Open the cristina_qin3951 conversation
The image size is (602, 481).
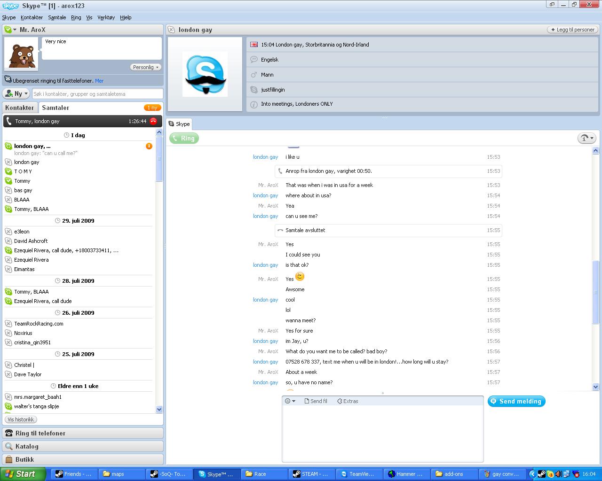pyautogui.click(x=32, y=342)
